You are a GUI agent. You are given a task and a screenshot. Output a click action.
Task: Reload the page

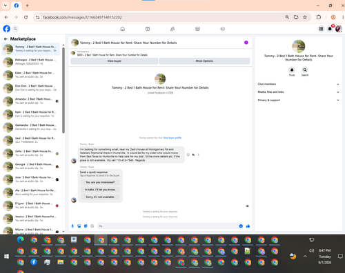(26, 17)
